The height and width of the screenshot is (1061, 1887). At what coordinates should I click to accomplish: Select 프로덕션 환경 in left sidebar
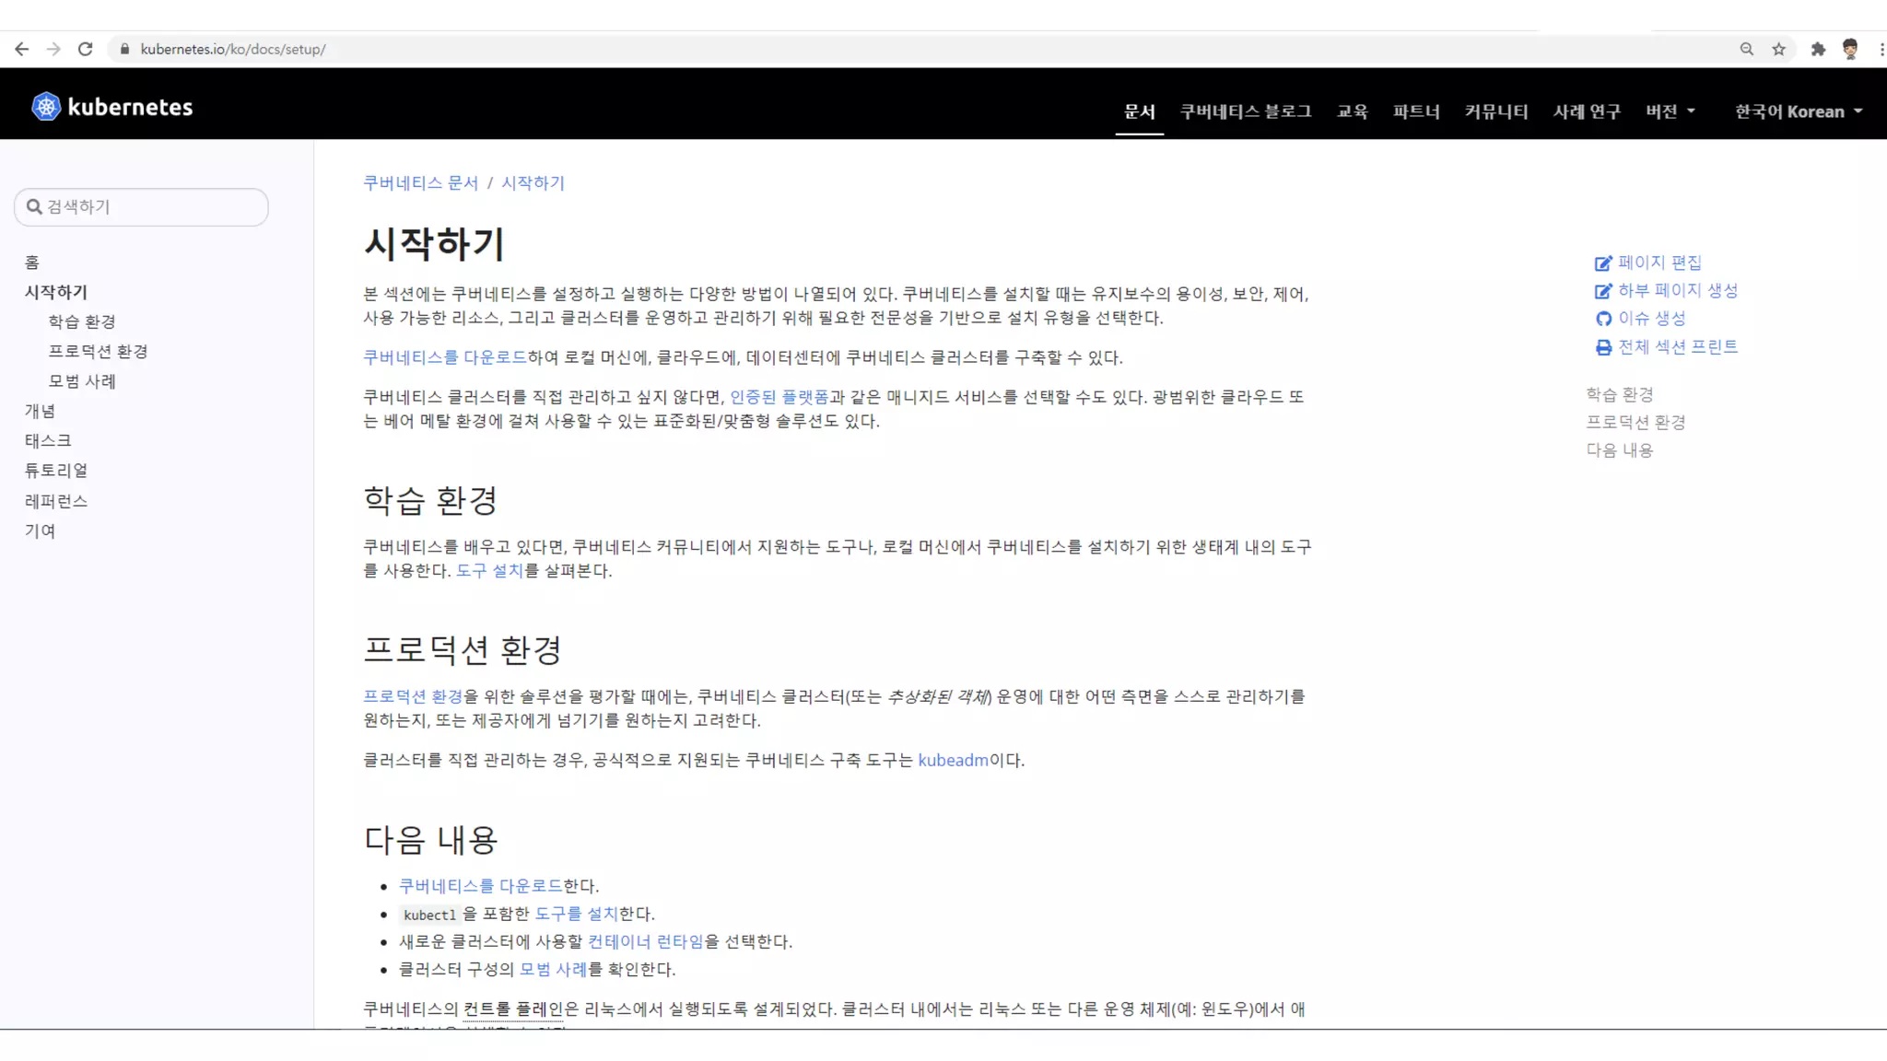[98, 351]
